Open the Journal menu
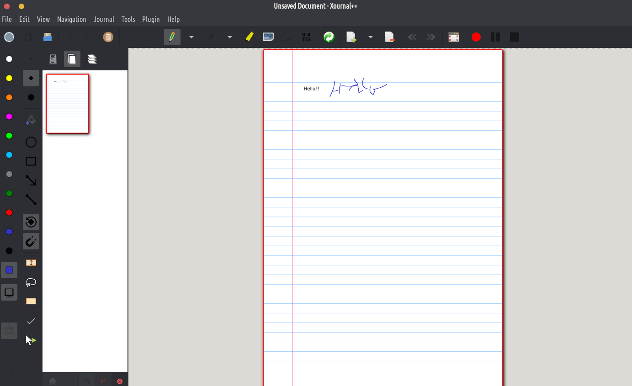The image size is (632, 386). pyautogui.click(x=104, y=19)
